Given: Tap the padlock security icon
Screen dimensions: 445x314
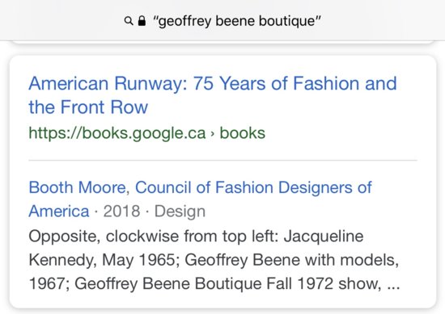Looking at the screenshot, I should pyautogui.click(x=142, y=21).
